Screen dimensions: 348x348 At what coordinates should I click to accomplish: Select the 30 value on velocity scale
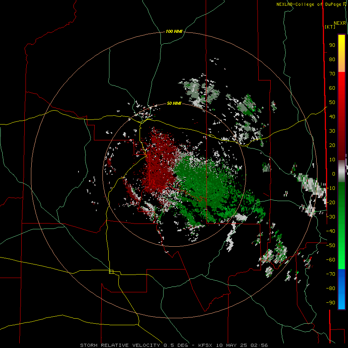coord(332,131)
